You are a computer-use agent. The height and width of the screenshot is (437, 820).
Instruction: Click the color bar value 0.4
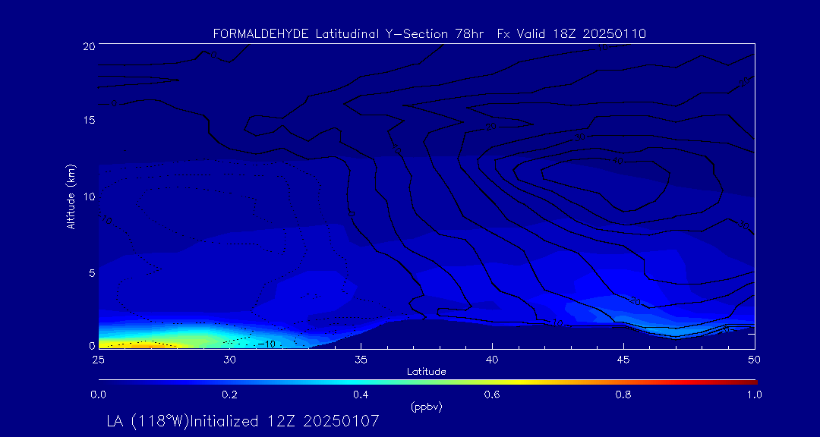pos(361,395)
